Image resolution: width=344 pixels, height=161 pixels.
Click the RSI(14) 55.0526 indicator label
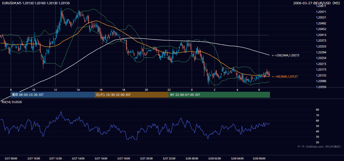coord(12,102)
